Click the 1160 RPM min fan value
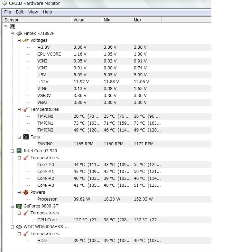The image size is (249, 252). click(x=113, y=144)
